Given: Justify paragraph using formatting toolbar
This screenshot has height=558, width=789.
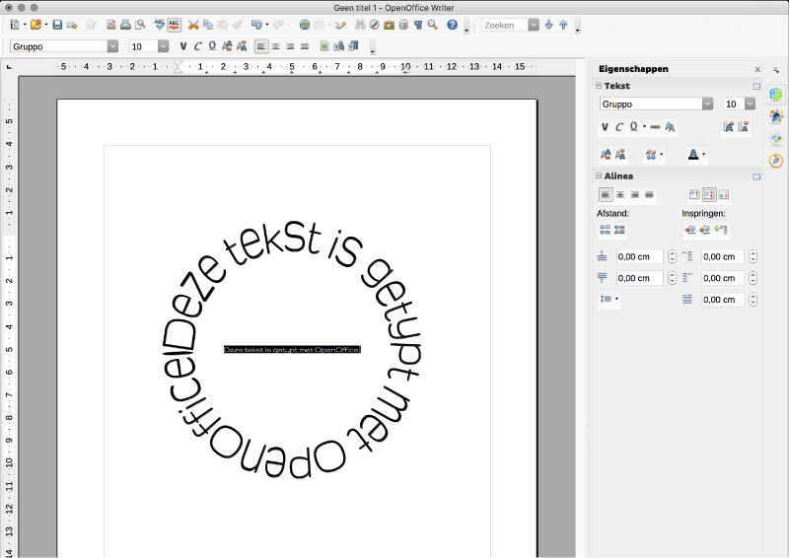Looking at the screenshot, I should coord(305,46).
